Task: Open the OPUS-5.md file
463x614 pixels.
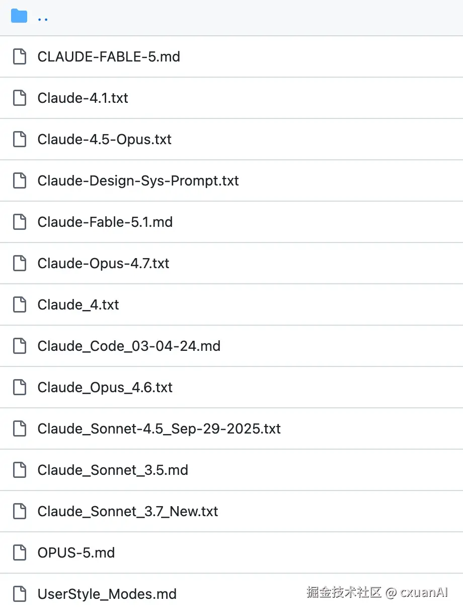Action: 76,552
